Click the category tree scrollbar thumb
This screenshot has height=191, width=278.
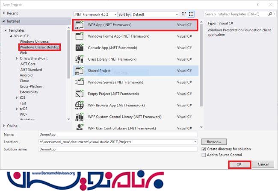[x=68, y=54]
